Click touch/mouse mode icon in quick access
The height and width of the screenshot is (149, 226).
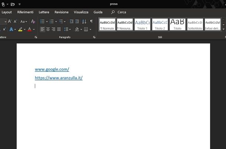(3, 4)
